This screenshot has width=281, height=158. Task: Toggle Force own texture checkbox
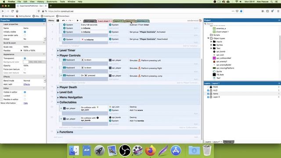coord(25,69)
